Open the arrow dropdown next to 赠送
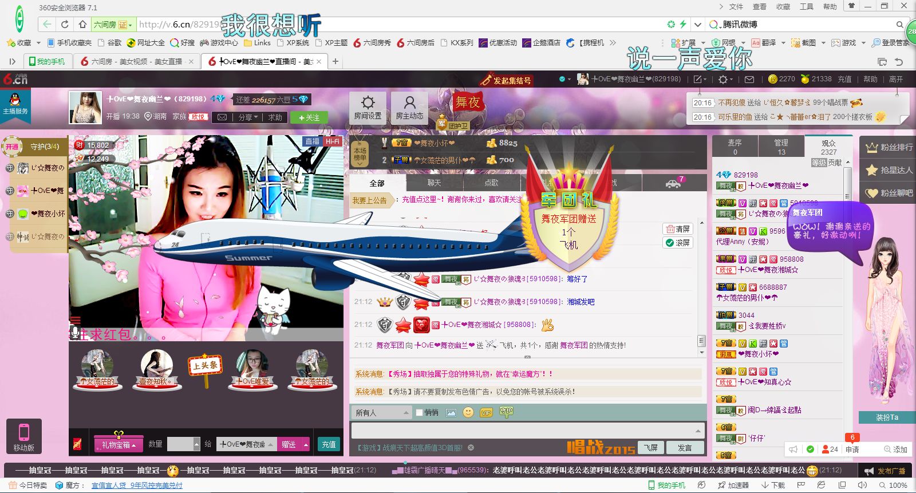Screen dimensions: 916x493 306,444
